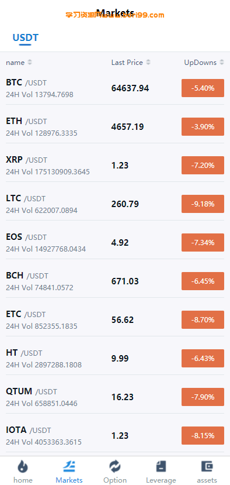This screenshot has width=230, height=485.
Task: Sort by UpDowns using the sort arrows
Action: [x=222, y=63]
